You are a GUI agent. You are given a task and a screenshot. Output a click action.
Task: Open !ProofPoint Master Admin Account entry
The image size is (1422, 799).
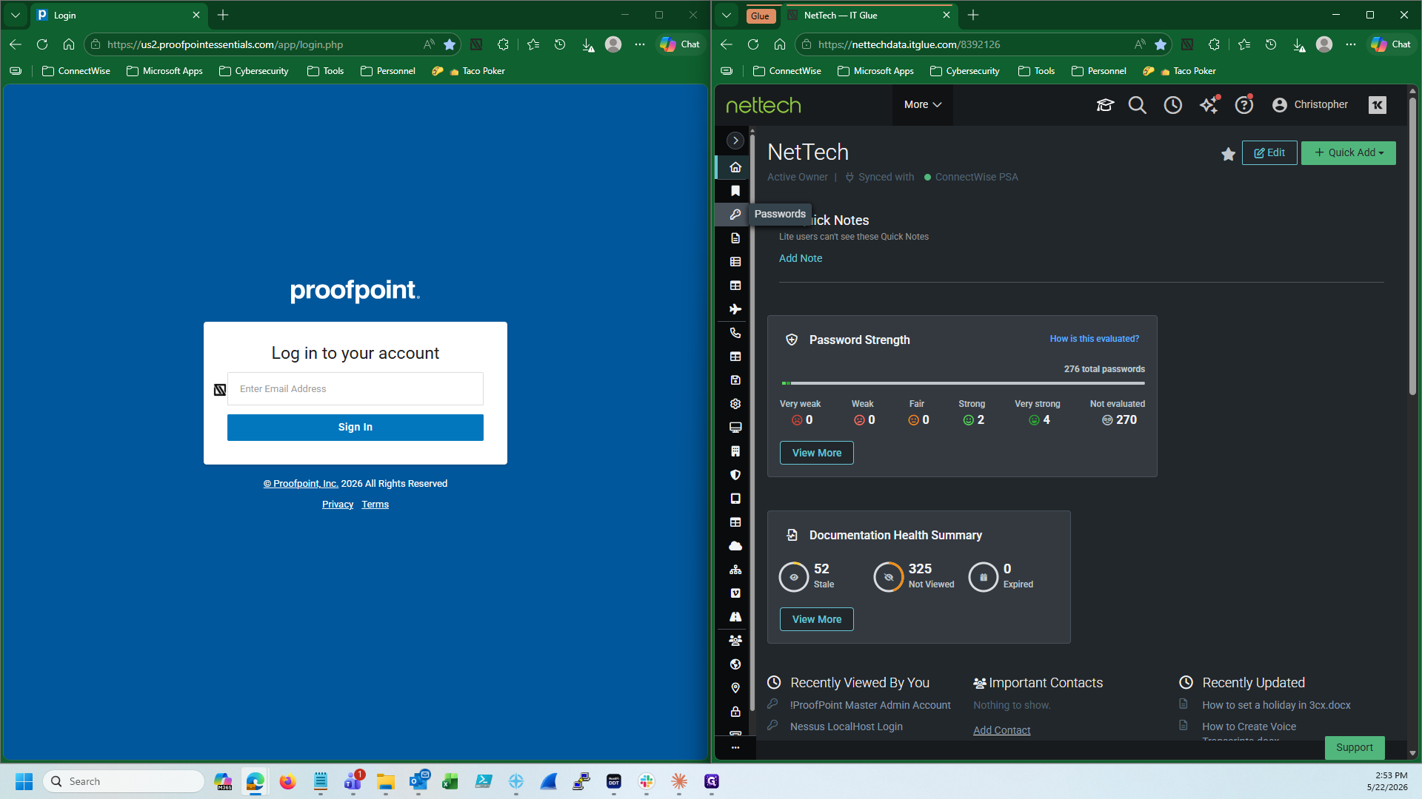point(870,706)
